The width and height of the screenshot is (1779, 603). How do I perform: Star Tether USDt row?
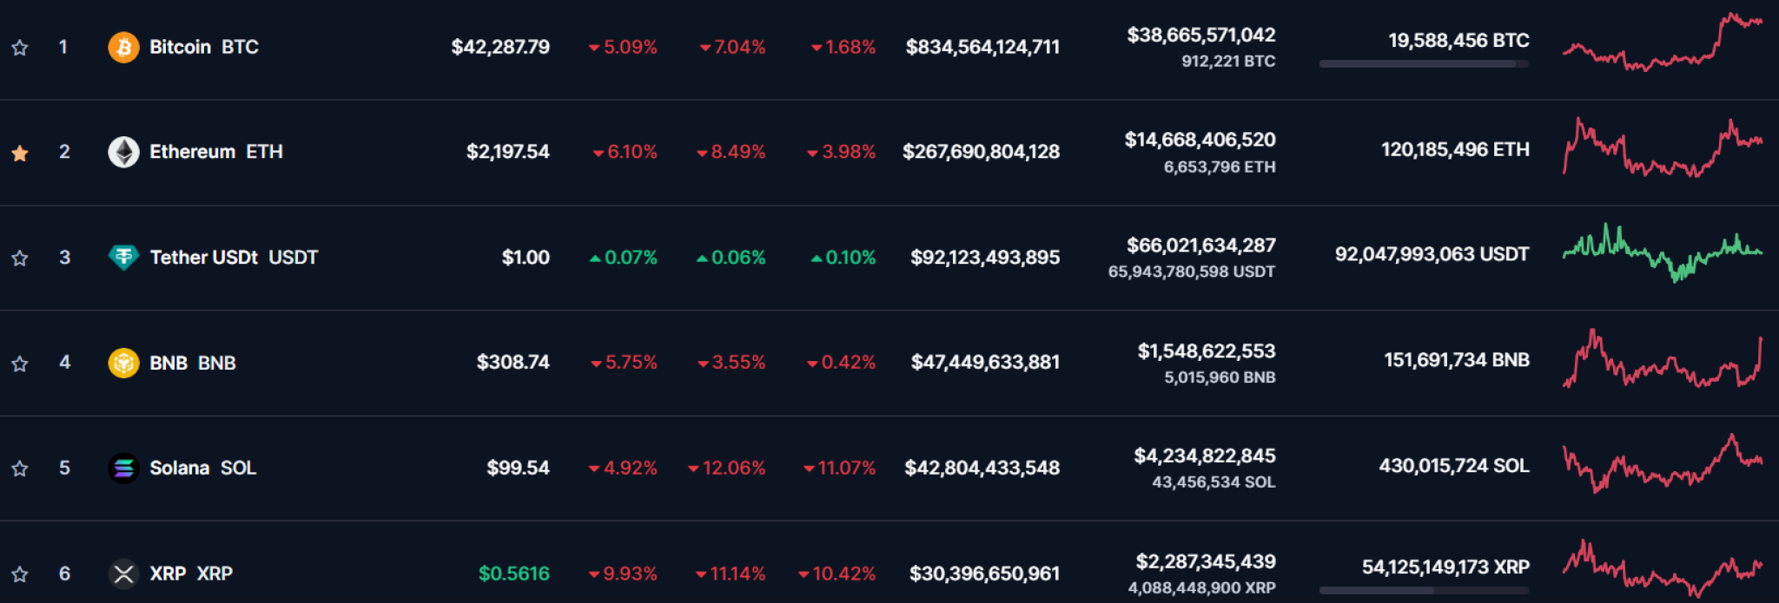(x=19, y=257)
